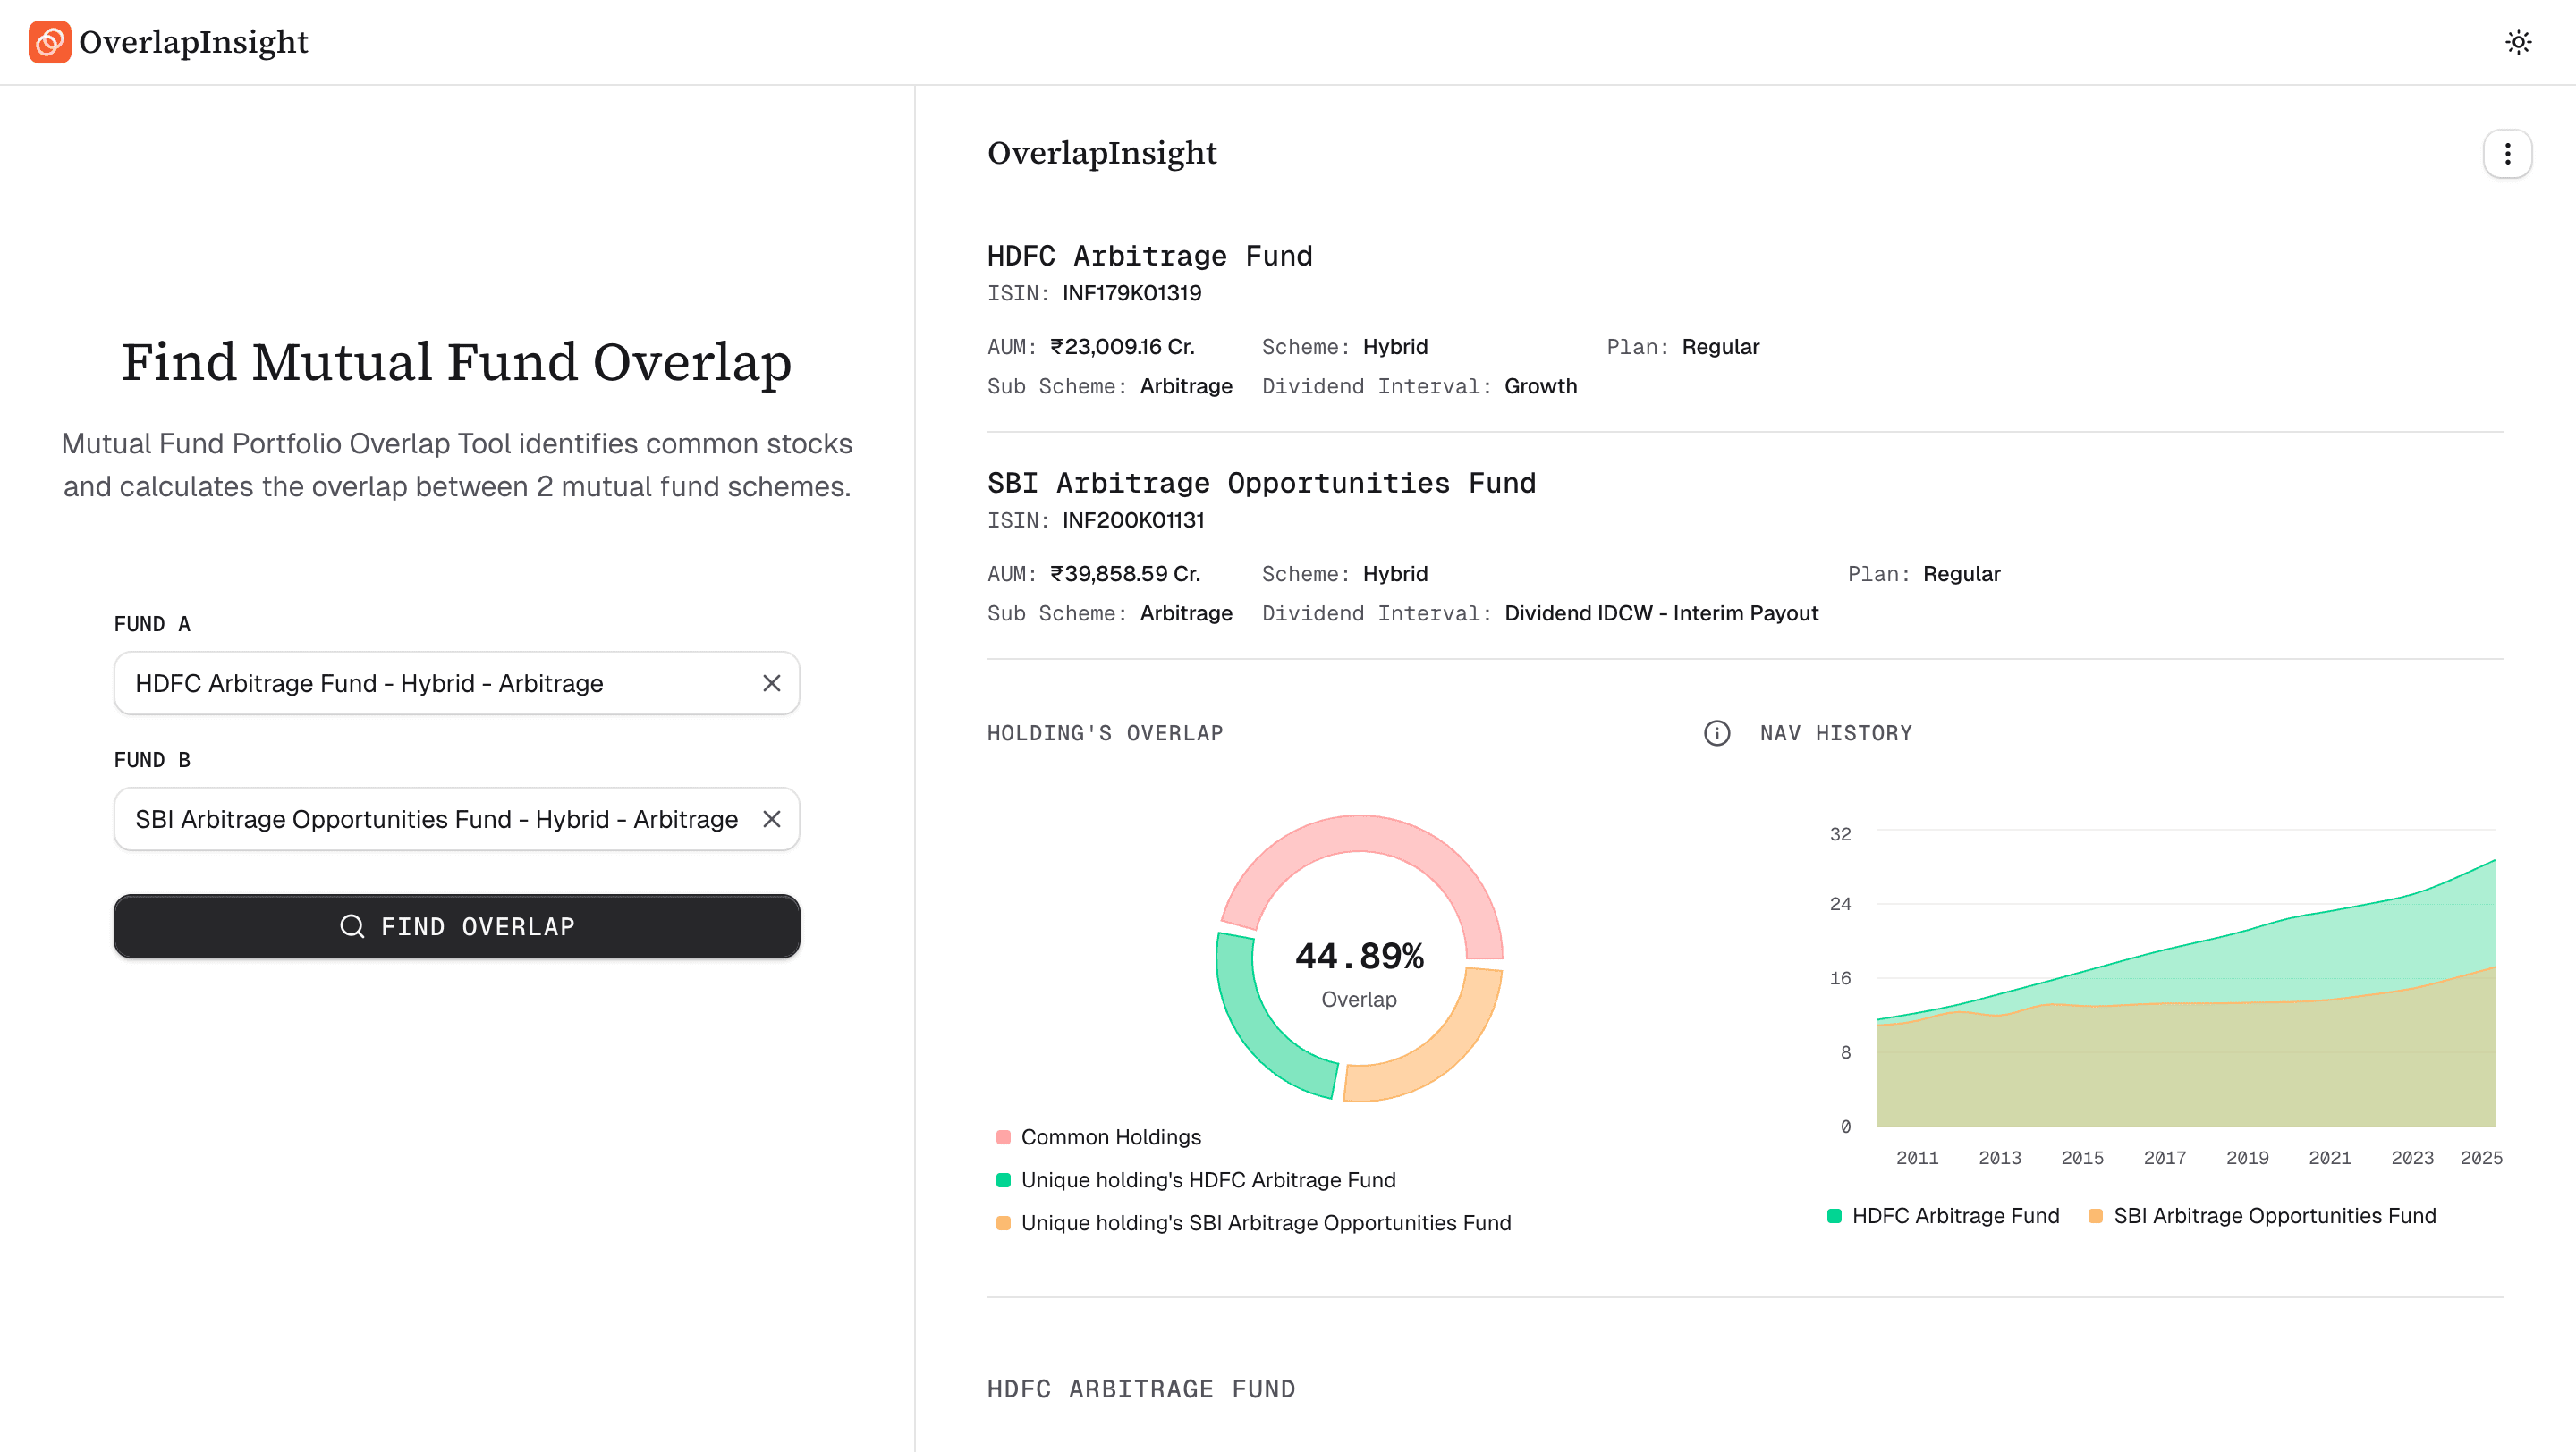Click the SBI Arbitrage Opportunities Fund title

coord(1261,483)
